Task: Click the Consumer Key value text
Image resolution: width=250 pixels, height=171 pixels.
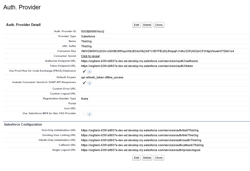Action: 157,51
